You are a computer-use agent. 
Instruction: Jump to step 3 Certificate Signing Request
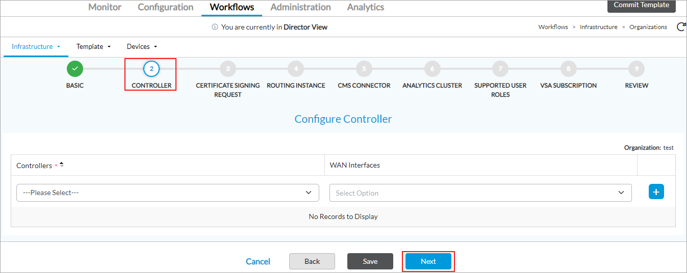point(227,69)
